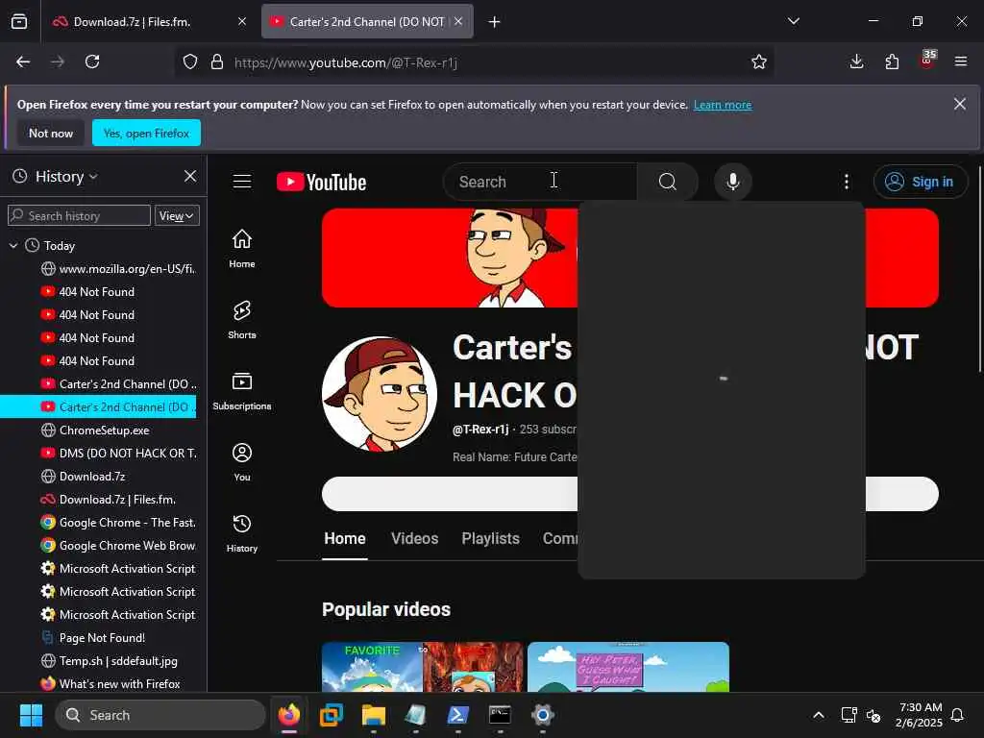Viewport: 984px width, 738px height.
Task: Open the list all tabs dropdown arrow
Action: point(793,21)
